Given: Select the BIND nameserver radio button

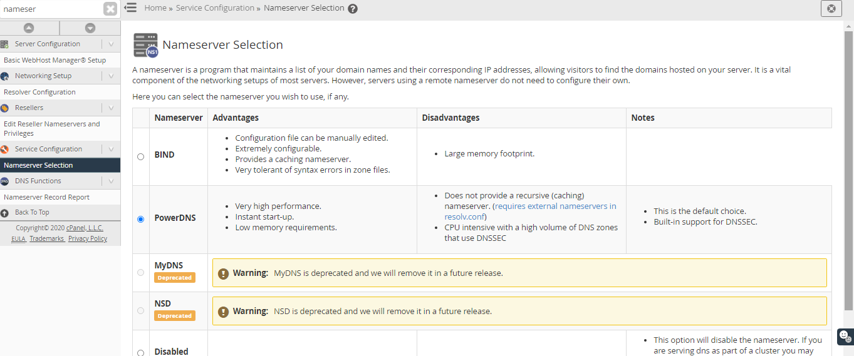Looking at the screenshot, I should pos(140,156).
